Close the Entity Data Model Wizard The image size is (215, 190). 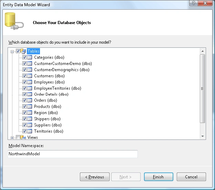click(205, 3)
